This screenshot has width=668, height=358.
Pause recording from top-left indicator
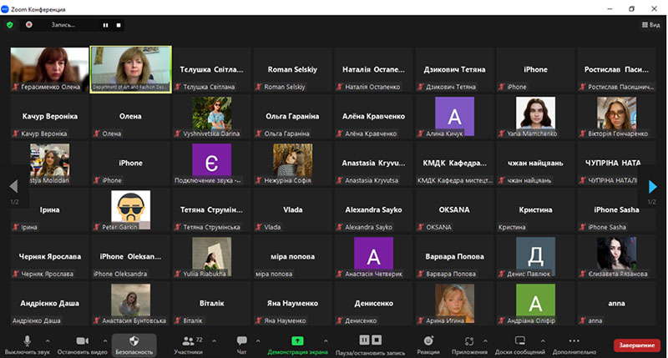tap(105, 25)
